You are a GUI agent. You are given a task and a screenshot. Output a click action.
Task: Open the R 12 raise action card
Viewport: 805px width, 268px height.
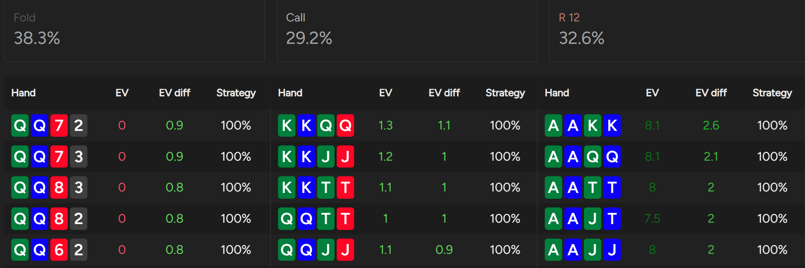pyautogui.click(x=677, y=31)
